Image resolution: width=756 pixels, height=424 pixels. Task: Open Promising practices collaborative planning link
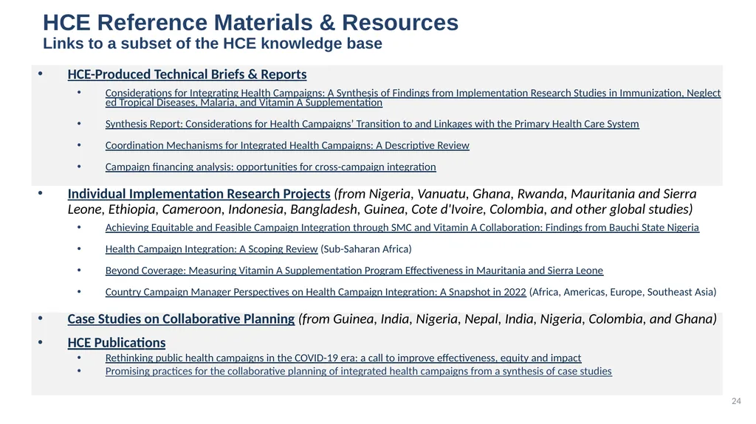(x=359, y=371)
